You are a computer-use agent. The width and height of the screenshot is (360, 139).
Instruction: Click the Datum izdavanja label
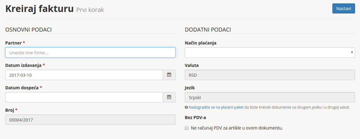tap(23, 65)
